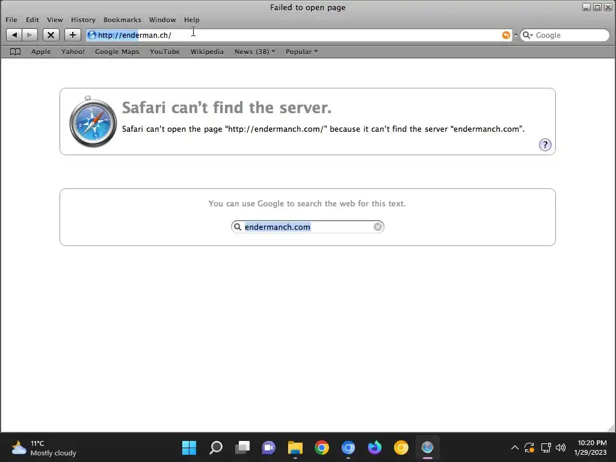The height and width of the screenshot is (462, 616).
Task: Open the Wikipedia bookmark
Action: tap(207, 52)
